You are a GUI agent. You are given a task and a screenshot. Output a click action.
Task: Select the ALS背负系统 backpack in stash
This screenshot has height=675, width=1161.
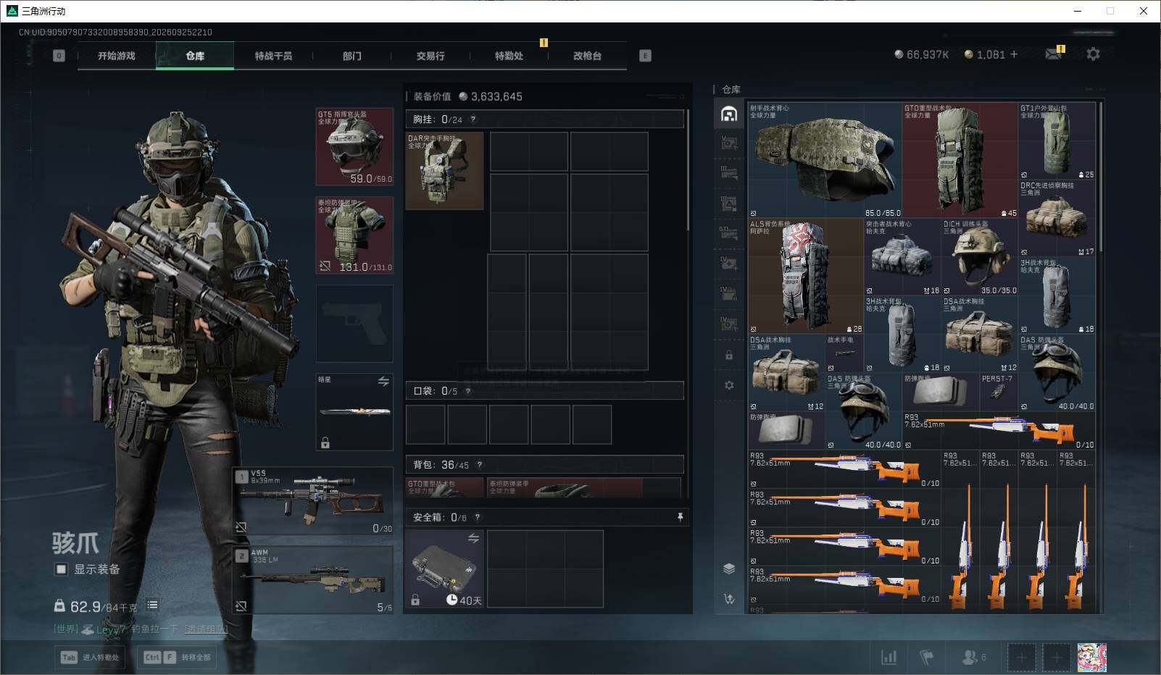tap(806, 276)
